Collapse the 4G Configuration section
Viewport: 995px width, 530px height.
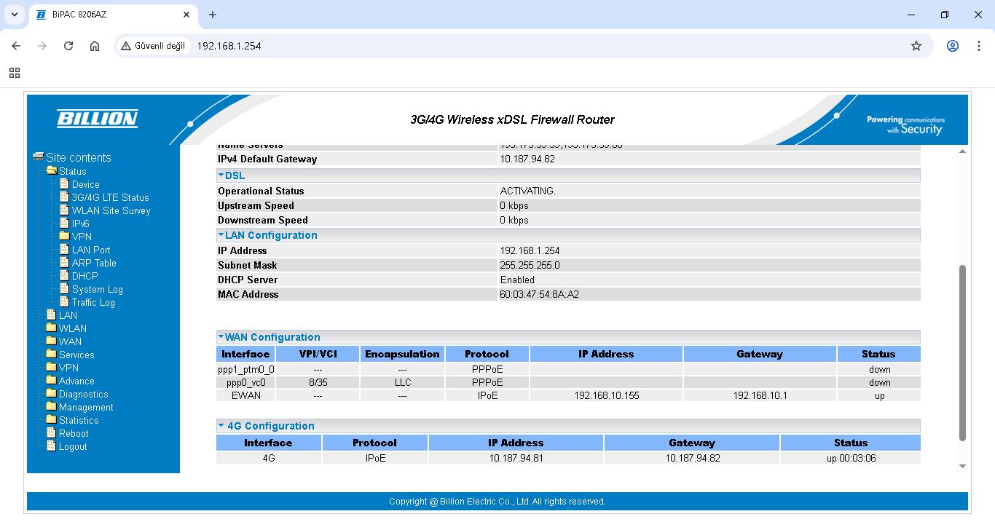pyautogui.click(x=221, y=426)
